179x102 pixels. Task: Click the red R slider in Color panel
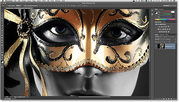(x=165, y=12)
